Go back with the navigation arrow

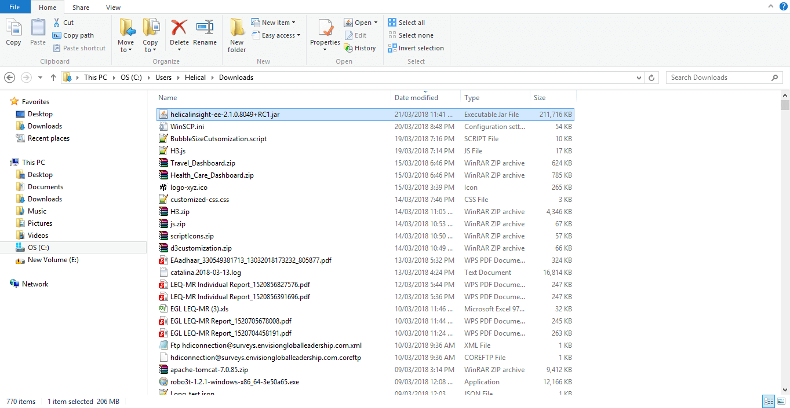10,78
